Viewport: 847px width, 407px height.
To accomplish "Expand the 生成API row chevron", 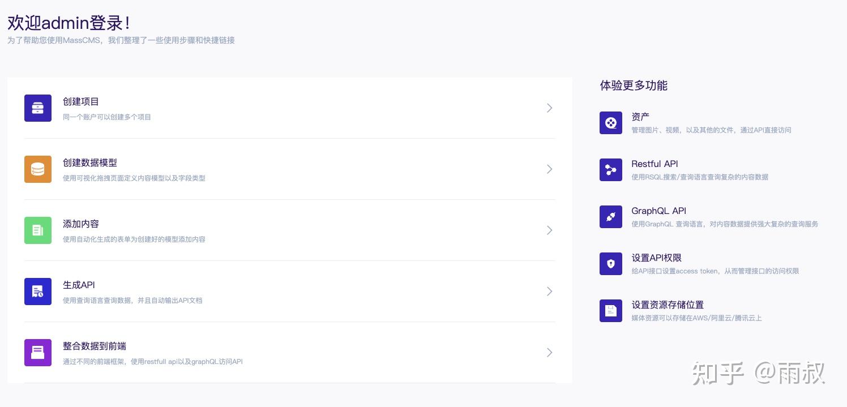I will (549, 292).
